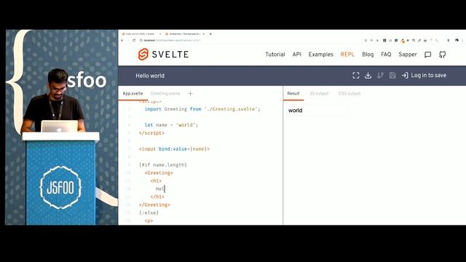Viewport: 466px width, 262px height.
Task: Fork this REPL project
Action: coord(380,76)
